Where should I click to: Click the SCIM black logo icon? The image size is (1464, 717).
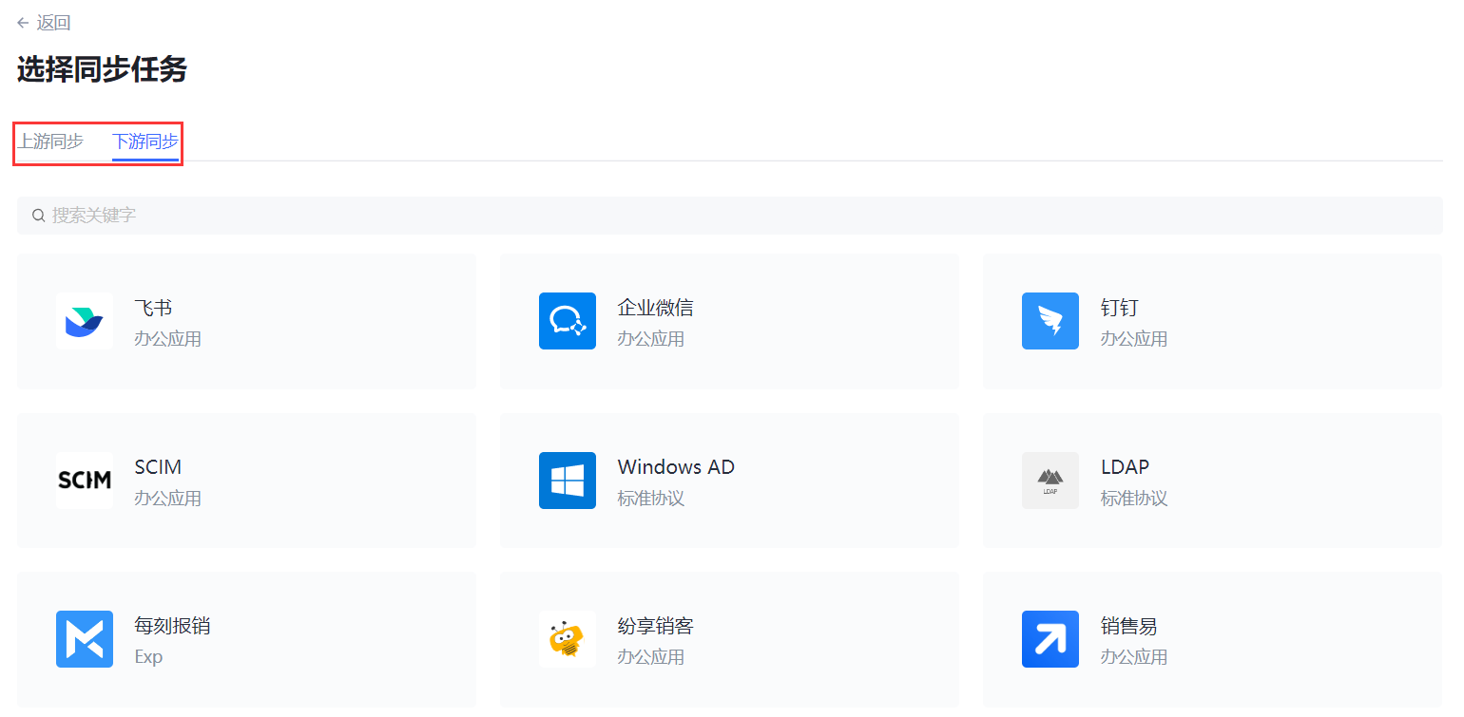[85, 481]
